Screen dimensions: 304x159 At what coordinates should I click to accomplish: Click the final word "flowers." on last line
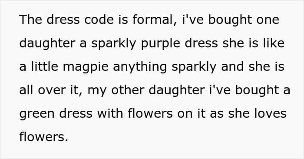click(x=43, y=137)
